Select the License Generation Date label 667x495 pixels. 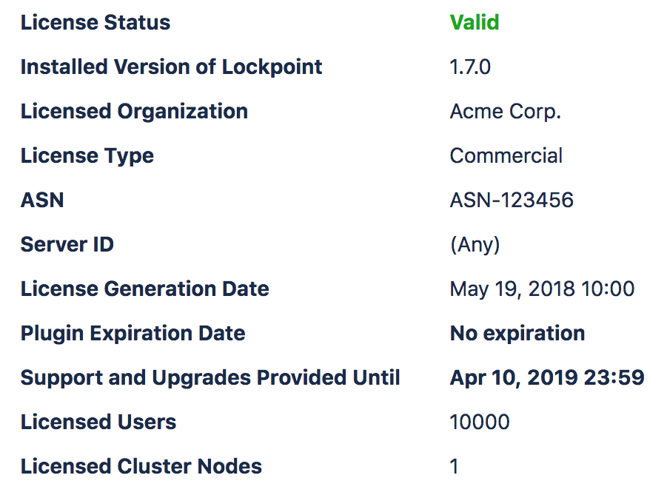(x=145, y=289)
